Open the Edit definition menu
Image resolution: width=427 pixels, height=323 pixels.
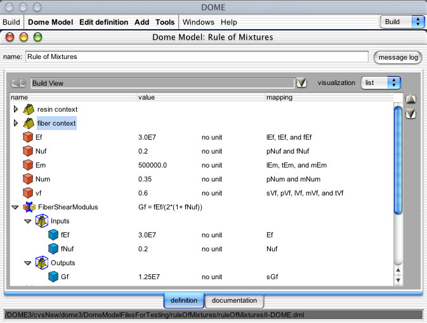click(104, 22)
